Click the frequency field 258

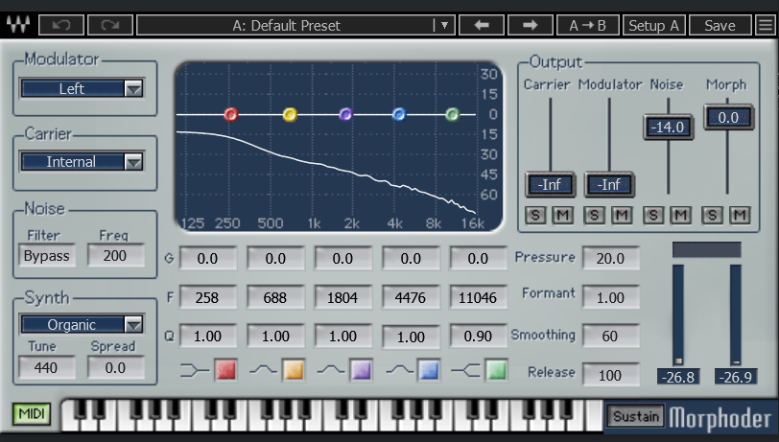point(207,297)
